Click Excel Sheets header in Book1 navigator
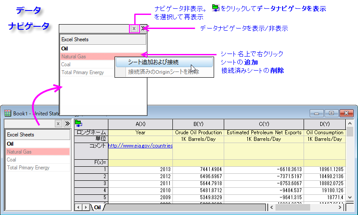Image resolution: width=358 pixels, height=215 pixels. [38, 135]
